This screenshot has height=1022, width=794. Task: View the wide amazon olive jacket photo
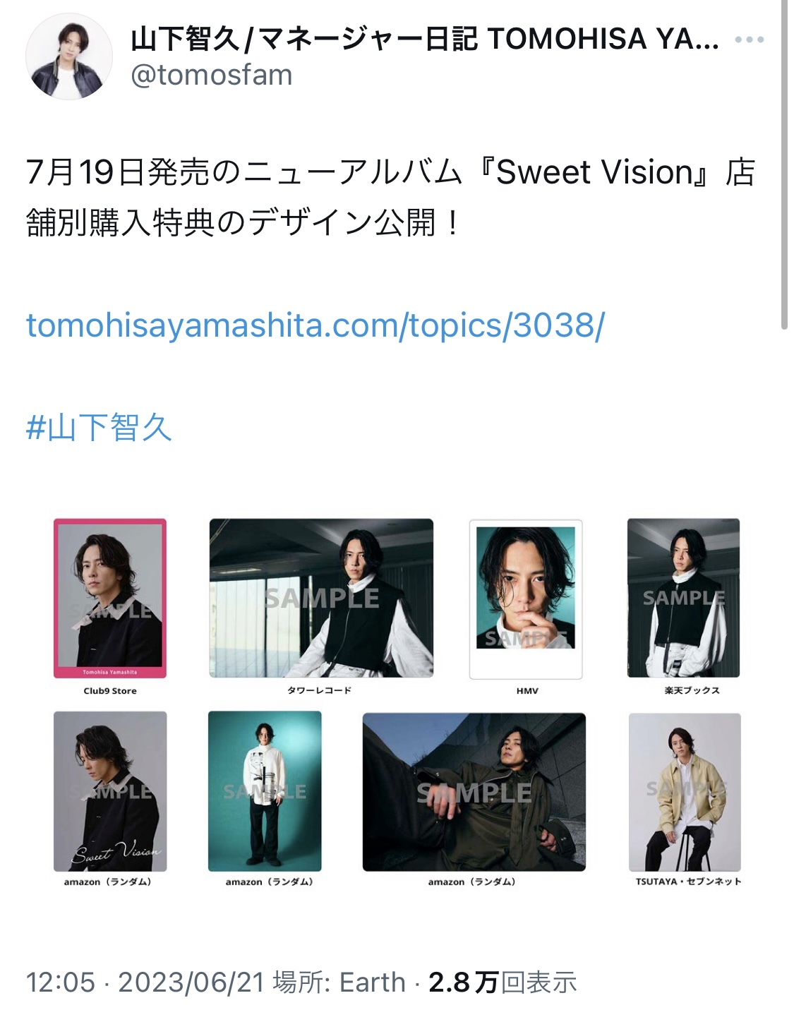[474, 792]
